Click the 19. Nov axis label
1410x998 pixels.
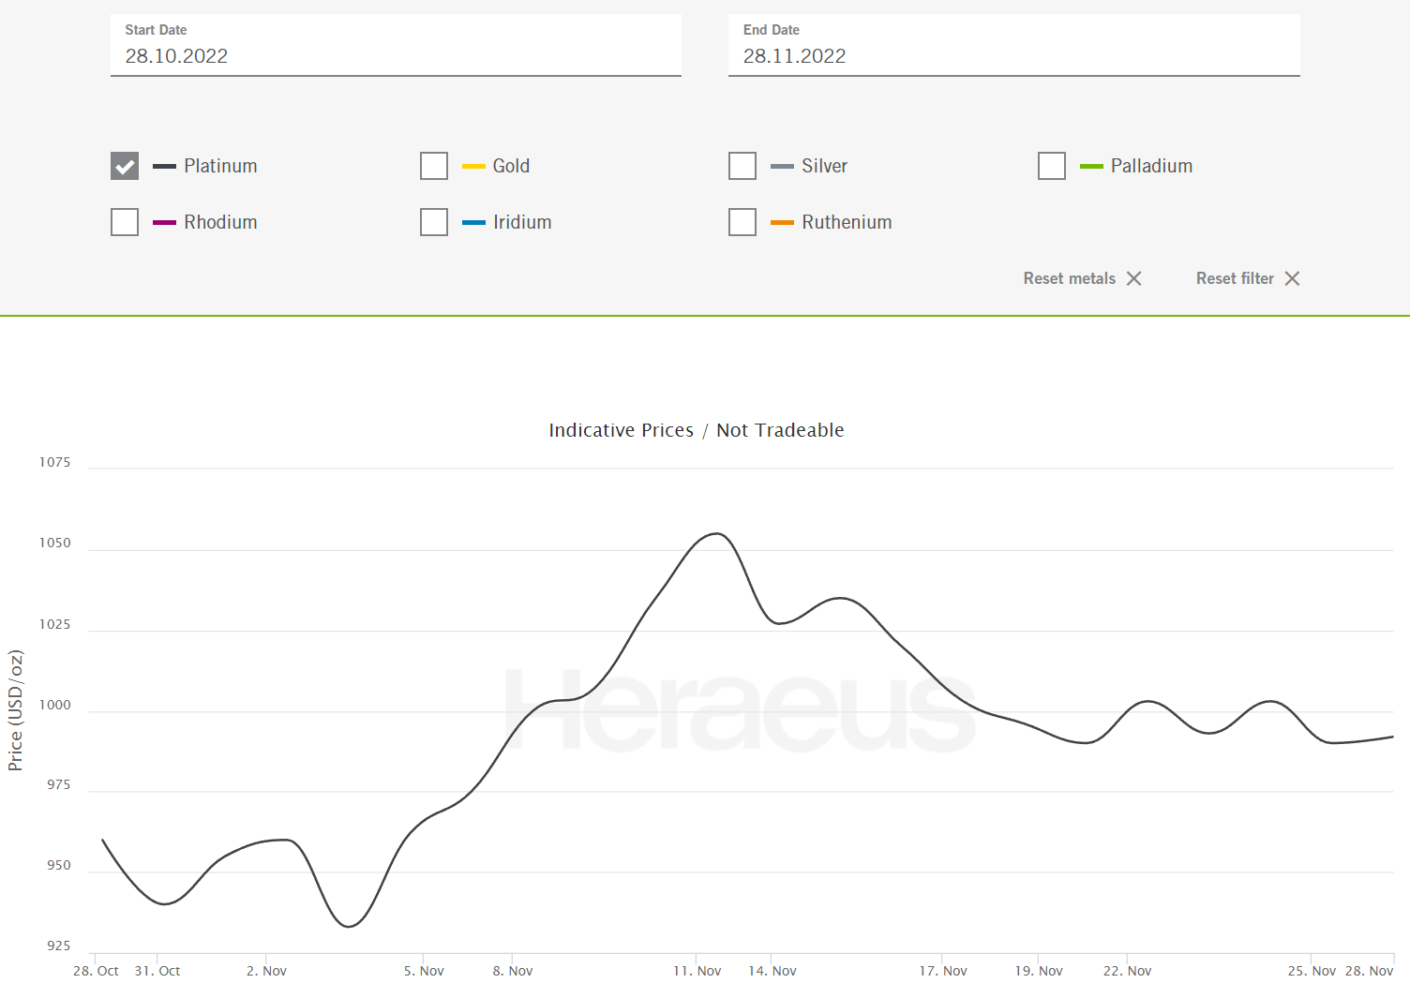[1039, 971]
